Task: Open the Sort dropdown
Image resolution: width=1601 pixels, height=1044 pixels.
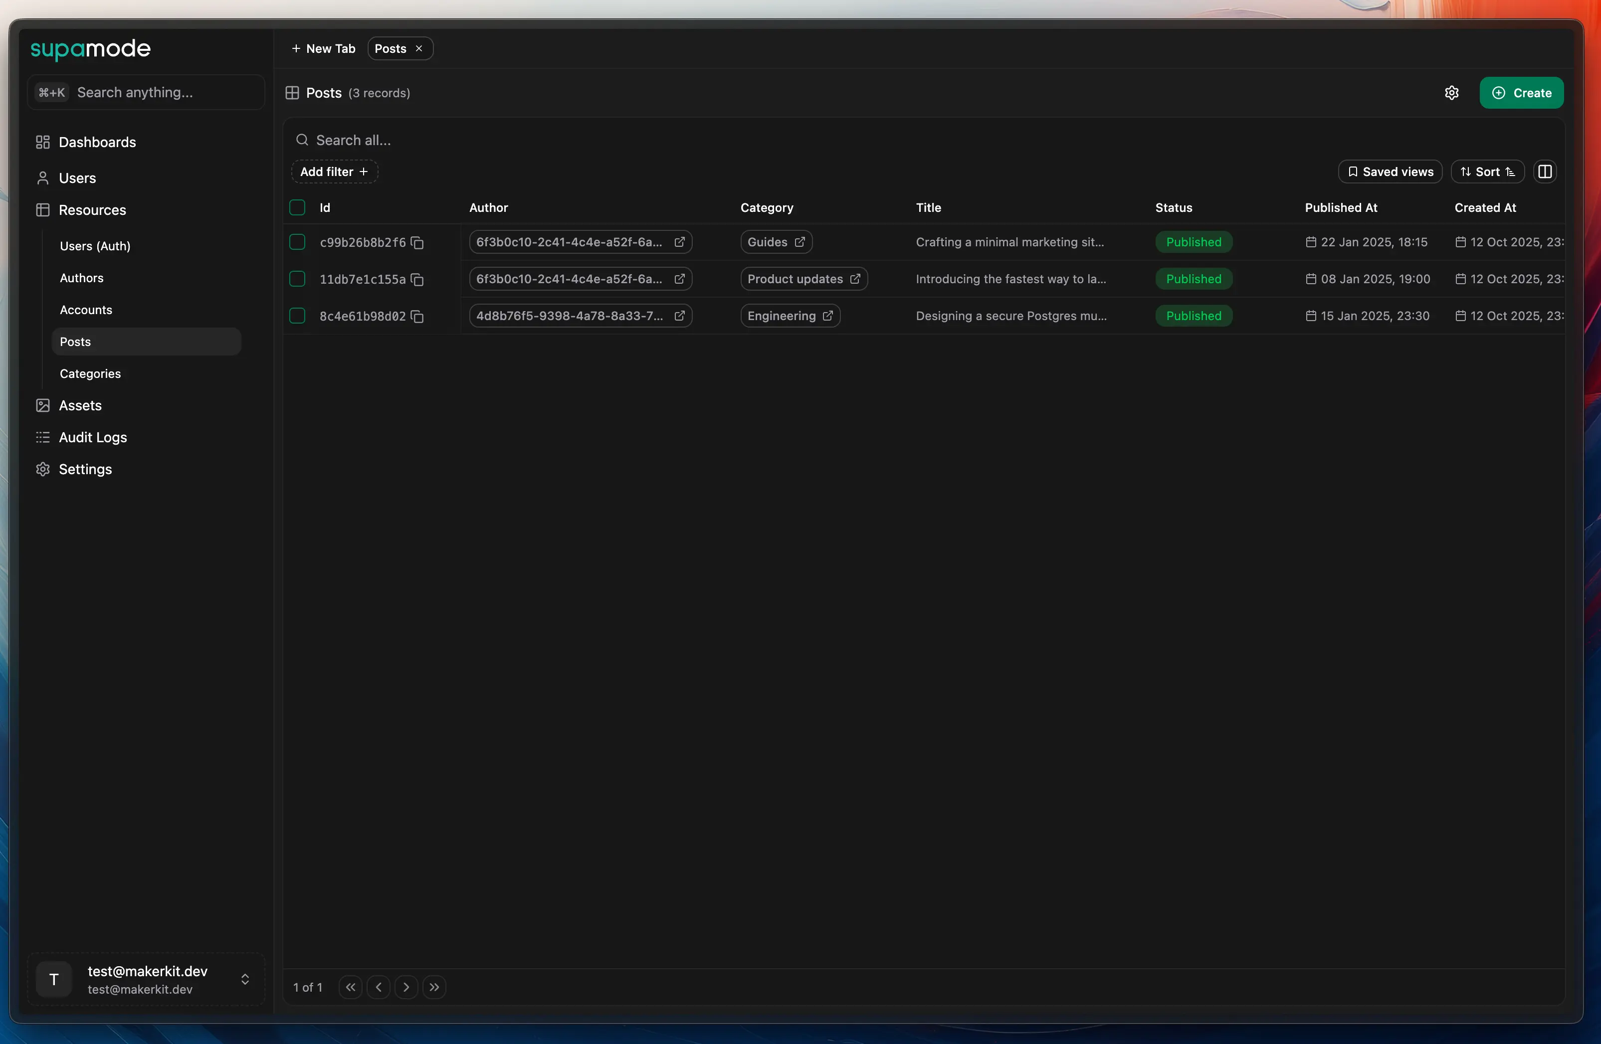Action: (x=1487, y=172)
